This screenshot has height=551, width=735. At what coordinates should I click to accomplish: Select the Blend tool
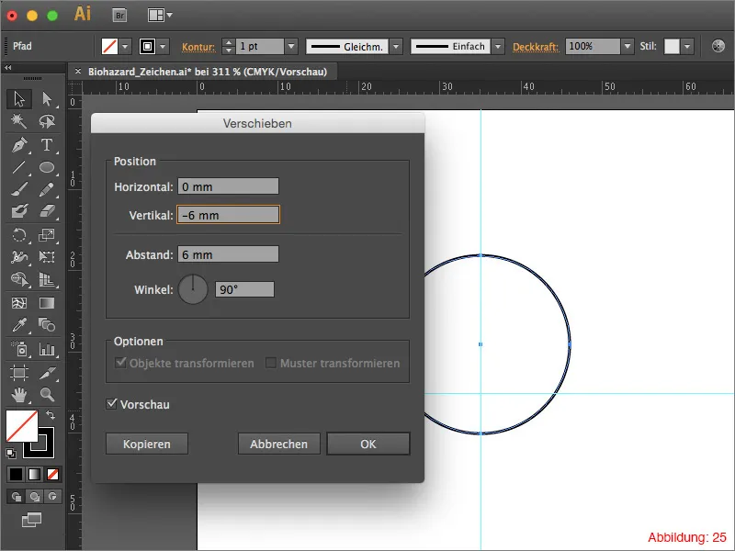tap(47, 325)
